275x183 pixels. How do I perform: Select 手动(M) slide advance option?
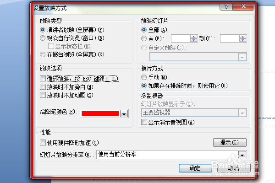click(x=144, y=77)
